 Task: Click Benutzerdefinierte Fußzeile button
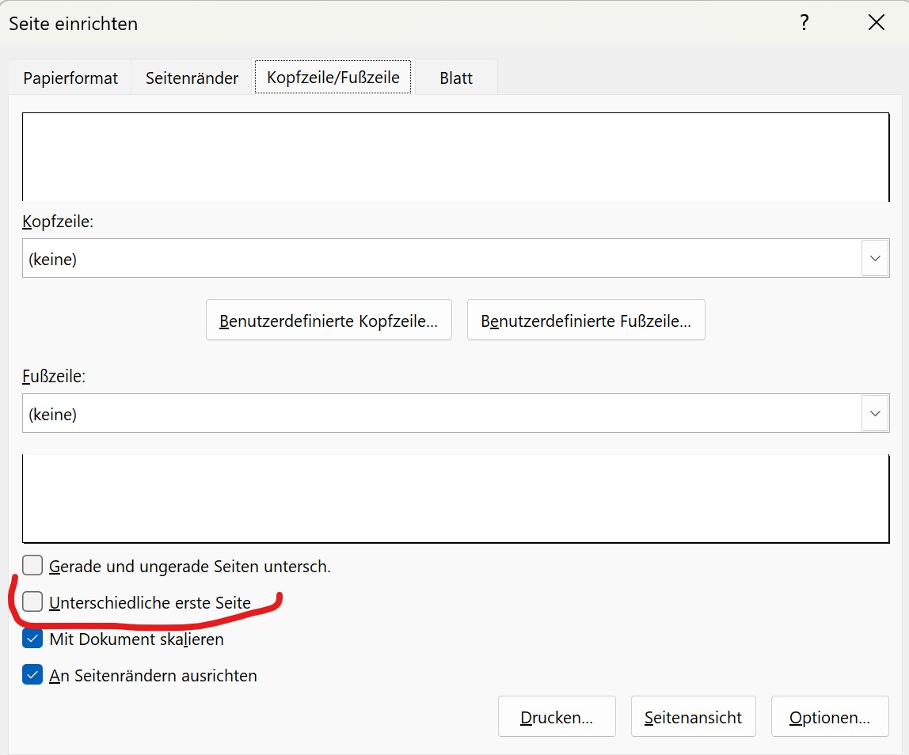pos(586,321)
